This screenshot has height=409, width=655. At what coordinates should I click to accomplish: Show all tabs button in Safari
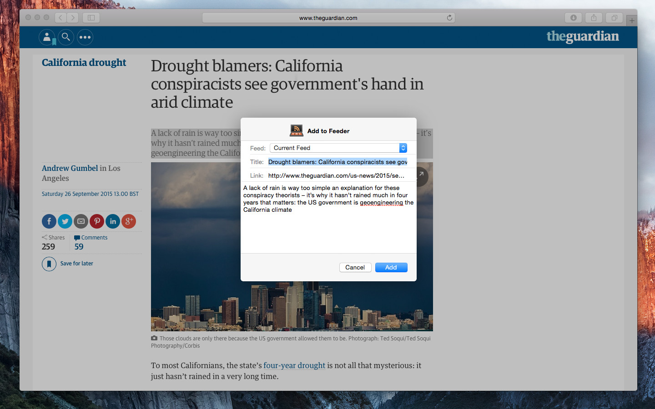click(614, 18)
